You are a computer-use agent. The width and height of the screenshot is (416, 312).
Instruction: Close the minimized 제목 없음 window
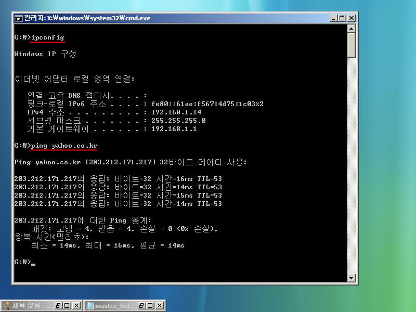[x=76, y=306]
